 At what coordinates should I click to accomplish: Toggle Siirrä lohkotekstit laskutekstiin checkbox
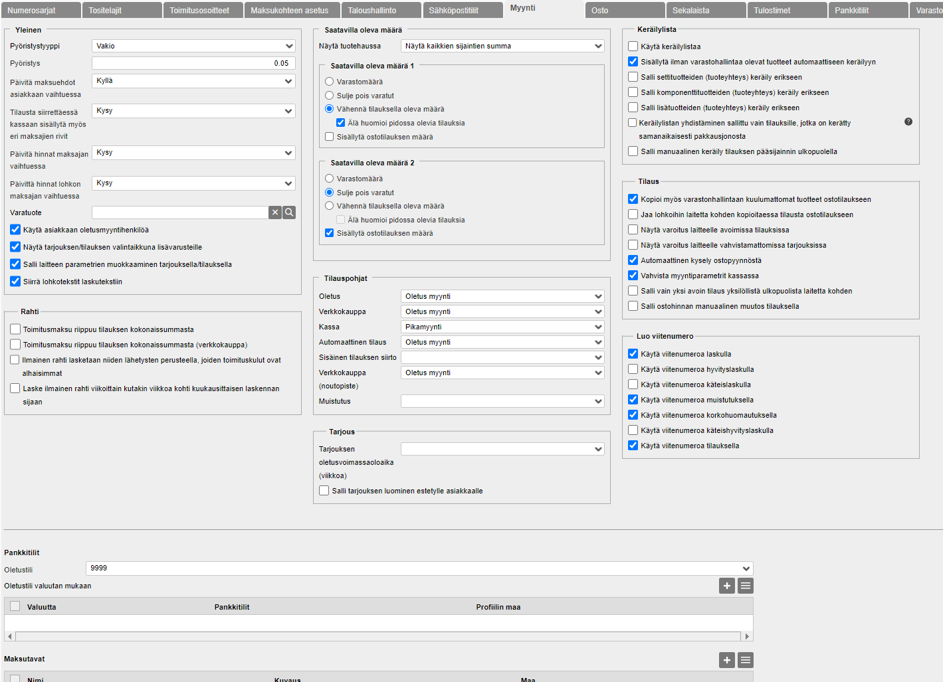15,282
